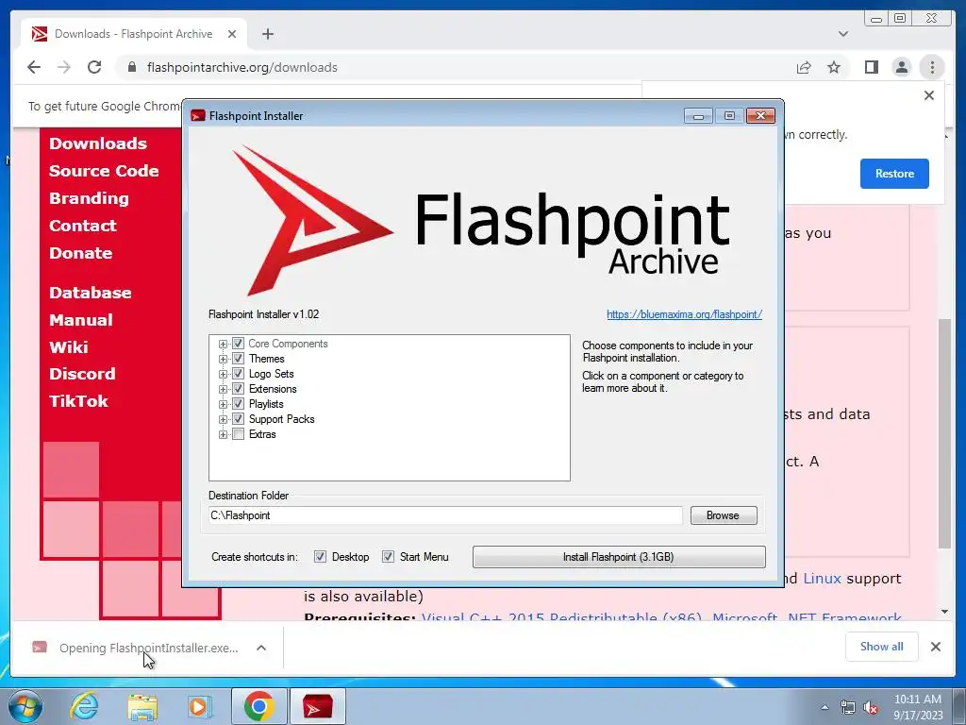Open Chrome tab search dropdown arrow
The width and height of the screenshot is (966, 725).
842,34
